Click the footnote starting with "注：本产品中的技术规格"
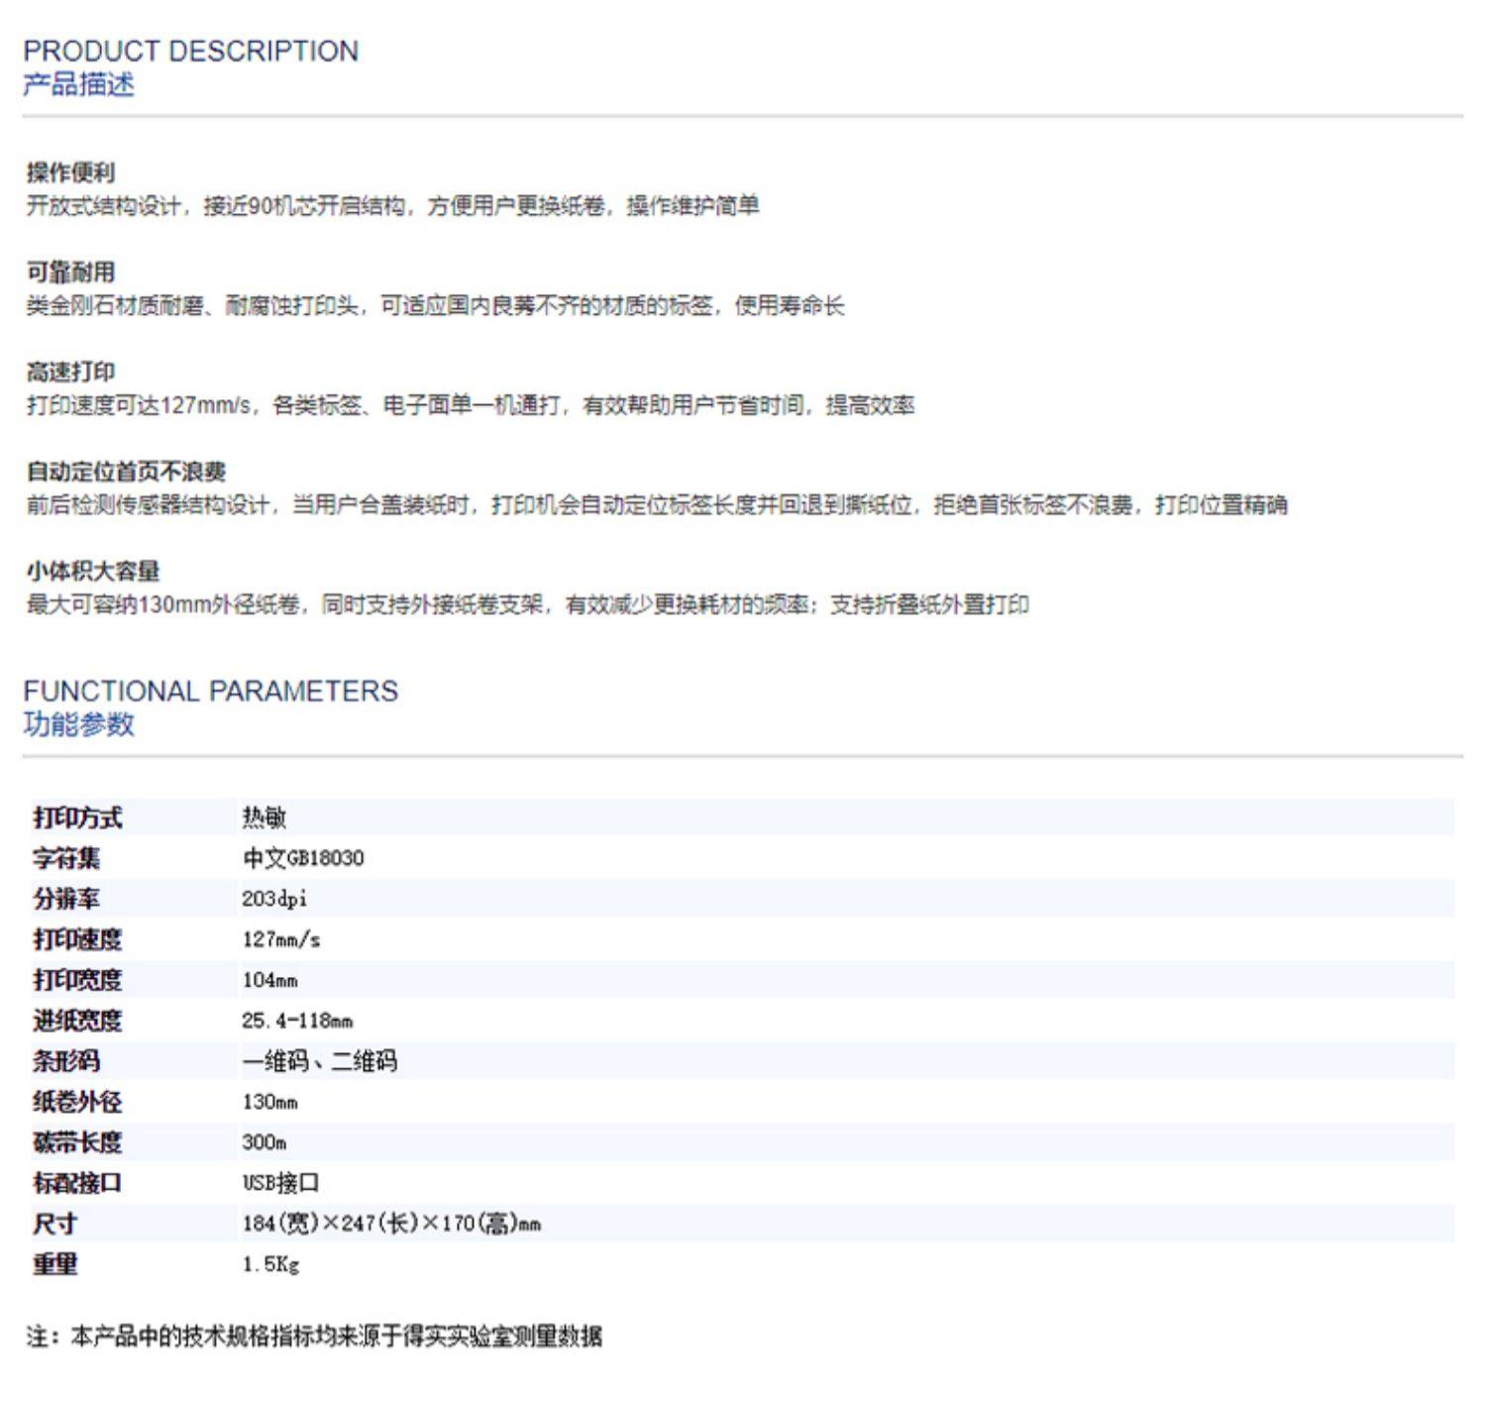Screen dimensions: 1486x1402 point(314,1337)
